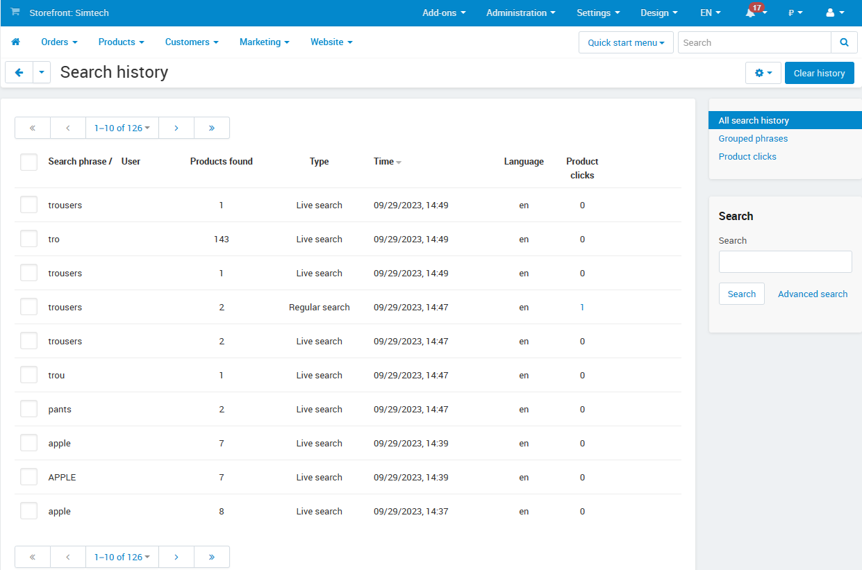The height and width of the screenshot is (570, 862).
Task: Click the home icon in navigation bar
Action: click(x=15, y=42)
